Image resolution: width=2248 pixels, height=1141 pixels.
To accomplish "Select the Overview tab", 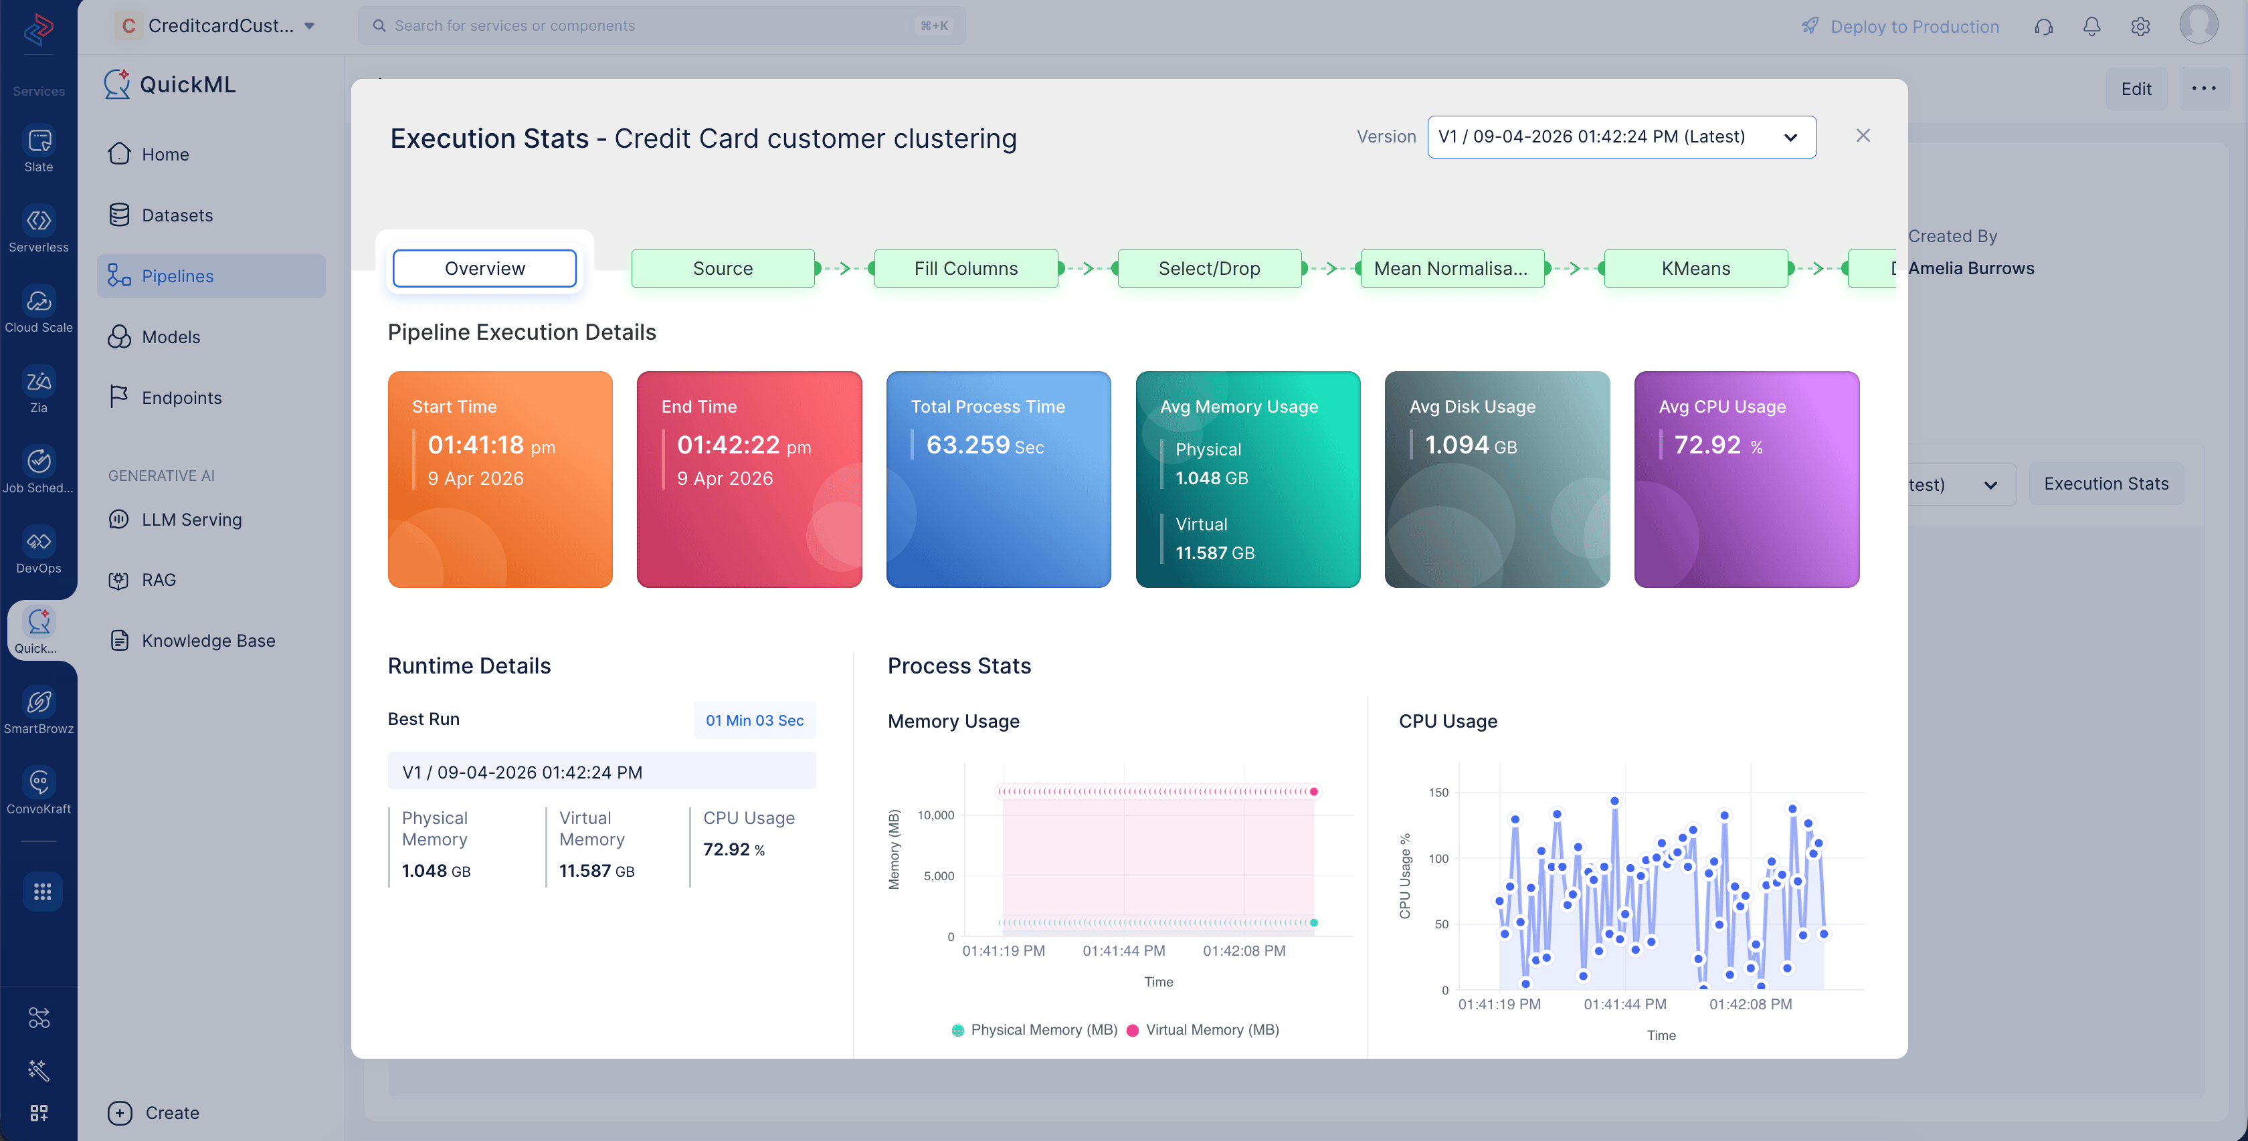I will coord(484,268).
